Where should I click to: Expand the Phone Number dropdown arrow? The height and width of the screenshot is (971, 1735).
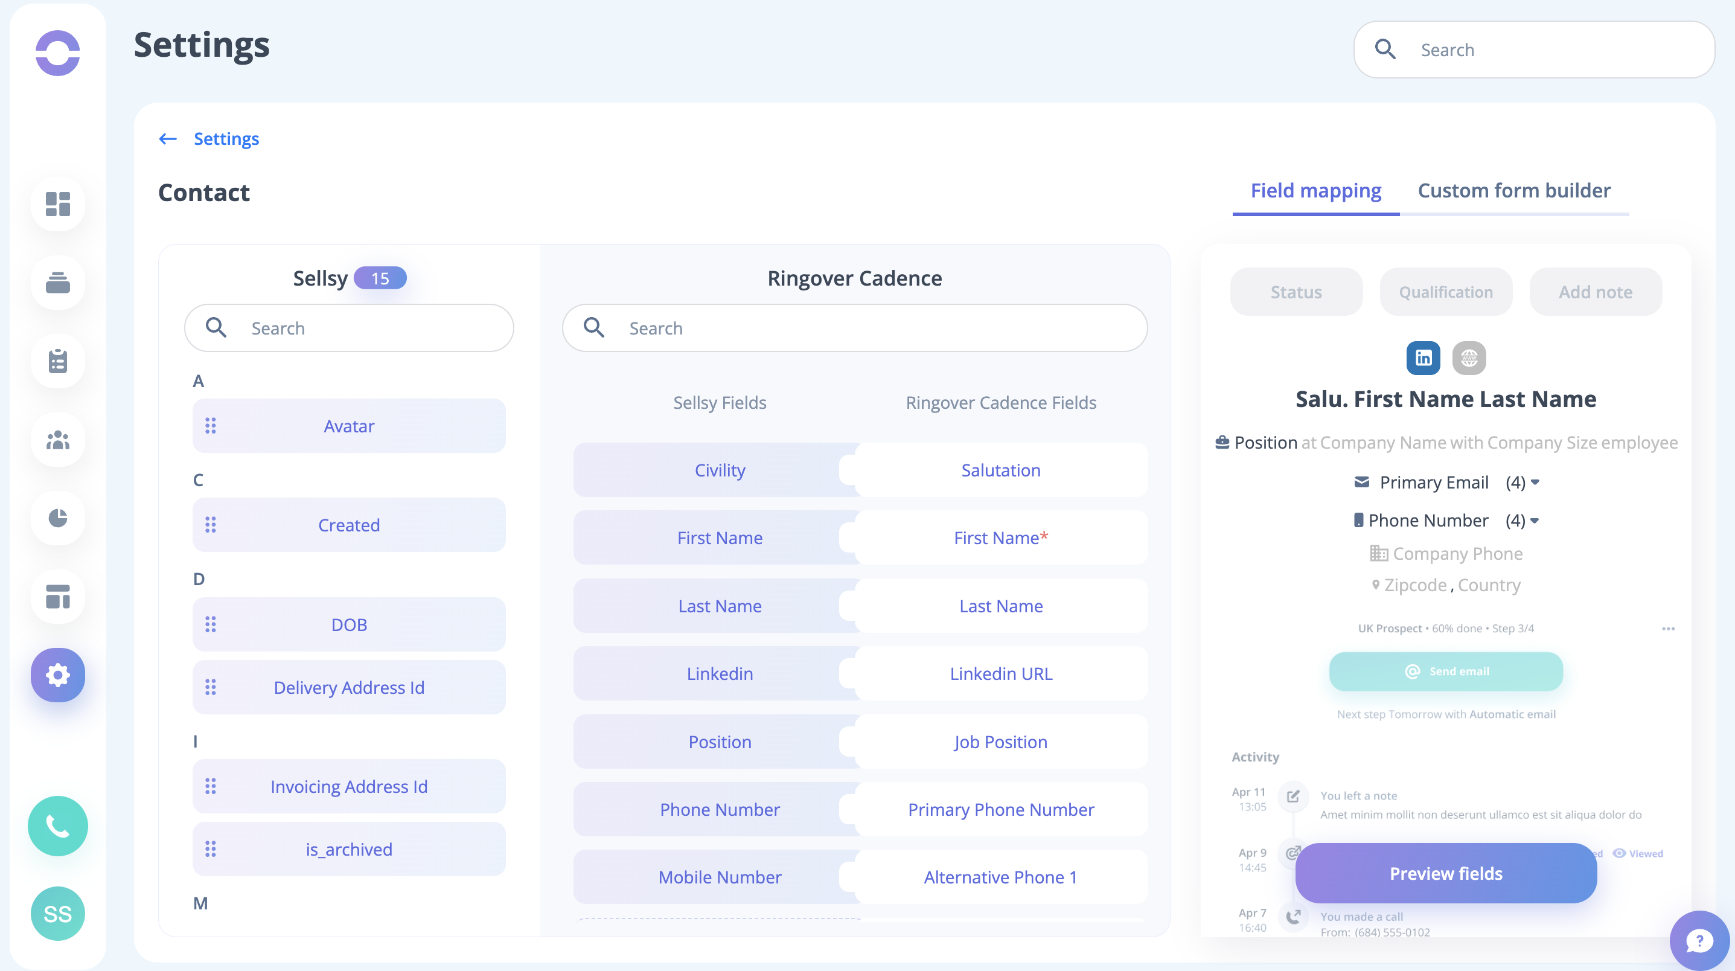(x=1535, y=520)
